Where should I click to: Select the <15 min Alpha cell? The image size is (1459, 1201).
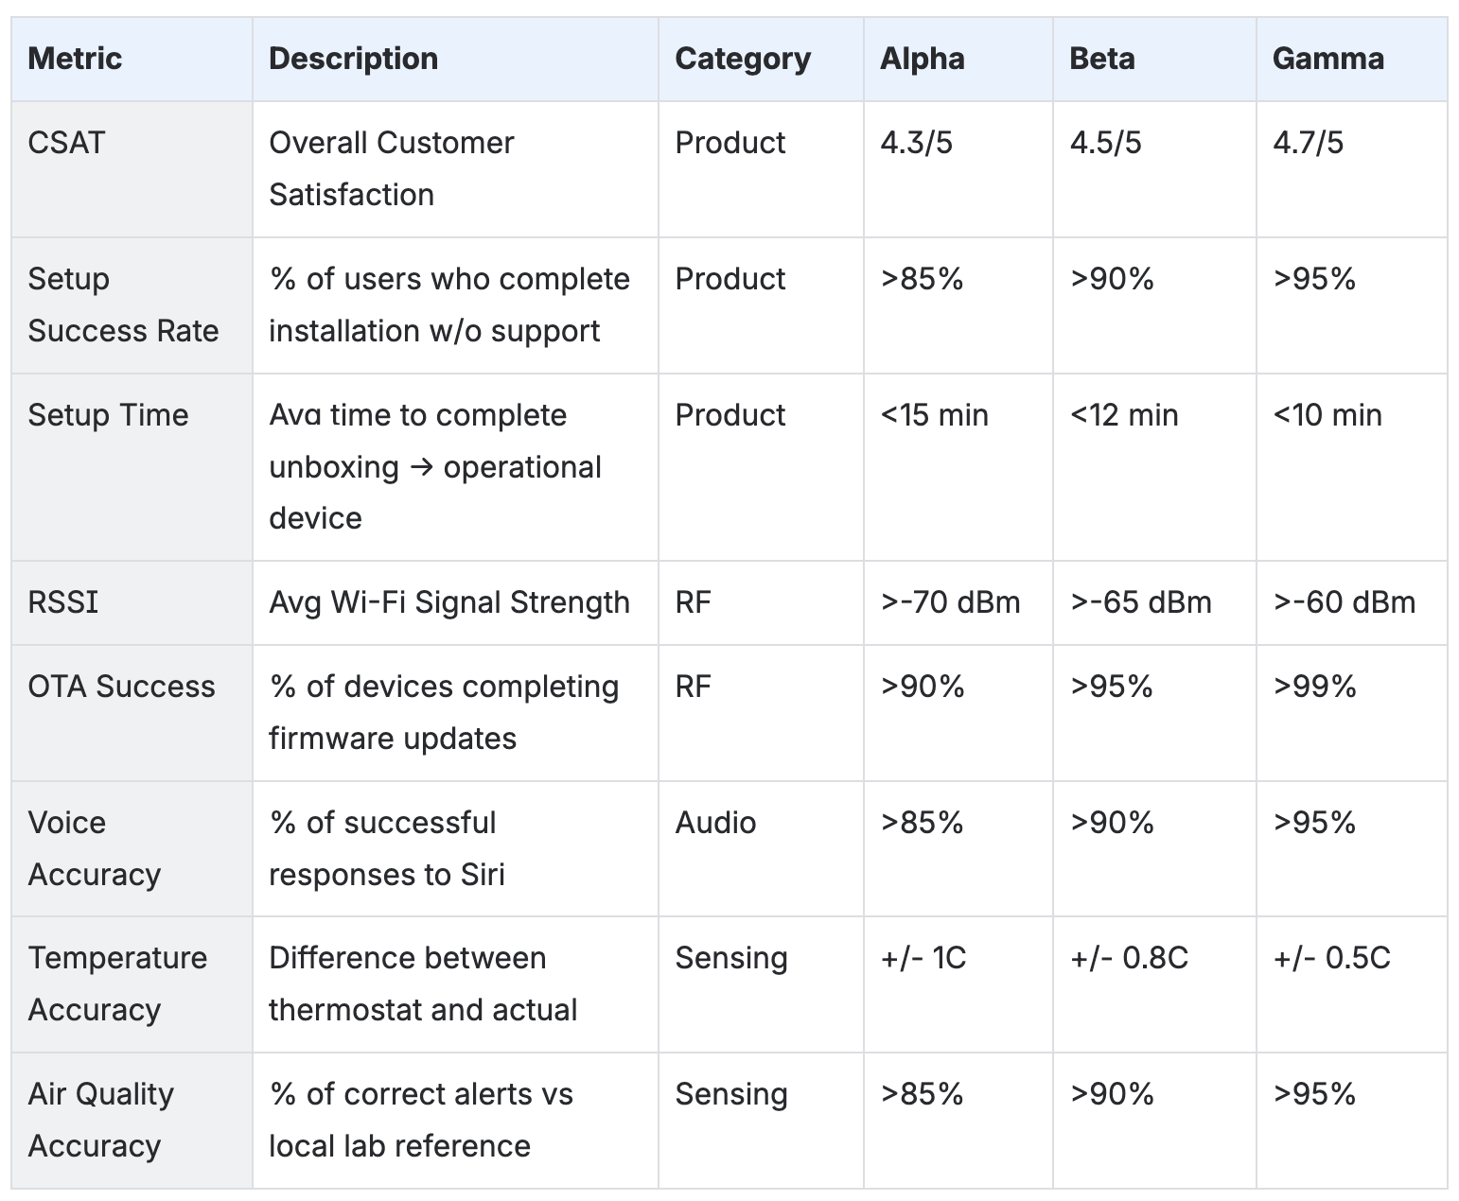point(934,415)
